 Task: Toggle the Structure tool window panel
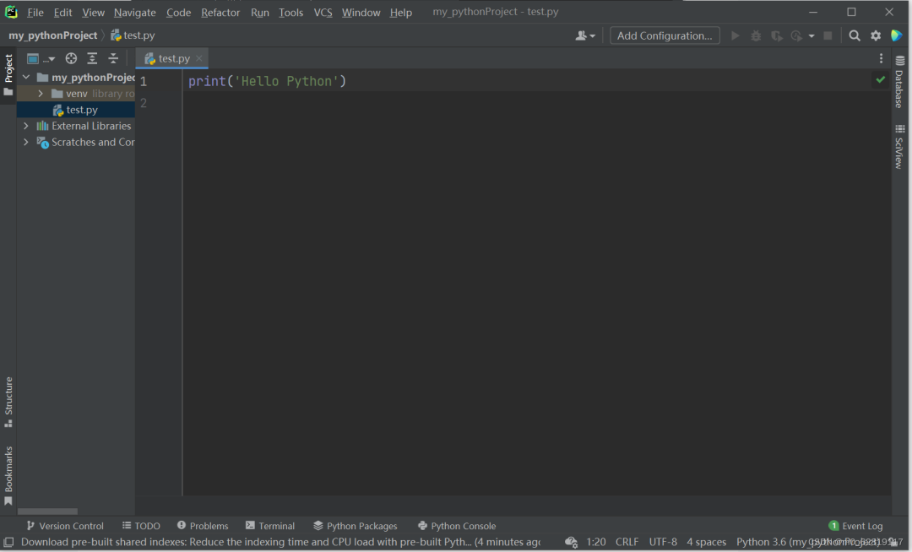coord(8,401)
